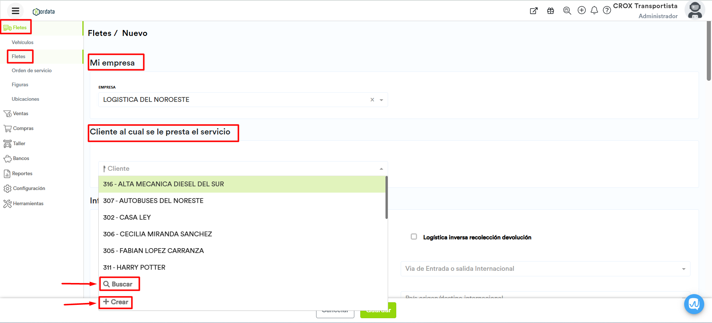The height and width of the screenshot is (323, 712).
Task: Open the help question mark icon
Action: [x=607, y=10]
